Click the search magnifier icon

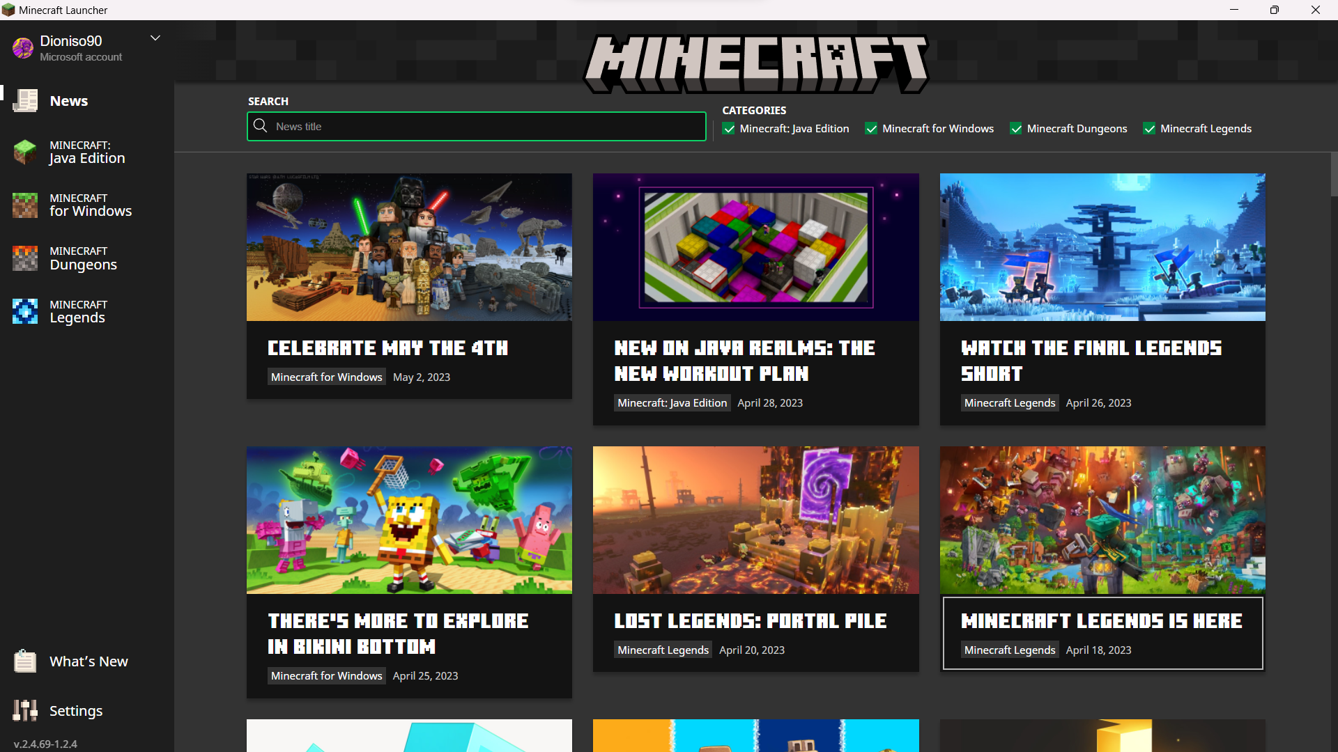point(261,126)
